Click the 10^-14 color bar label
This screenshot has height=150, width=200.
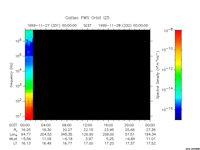[167, 89]
